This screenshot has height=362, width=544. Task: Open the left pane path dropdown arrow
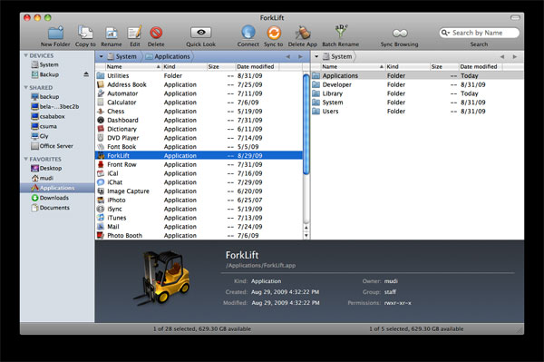pyautogui.click(x=102, y=56)
